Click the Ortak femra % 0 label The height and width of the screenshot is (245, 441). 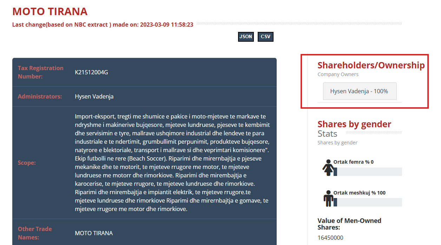coord(353,162)
